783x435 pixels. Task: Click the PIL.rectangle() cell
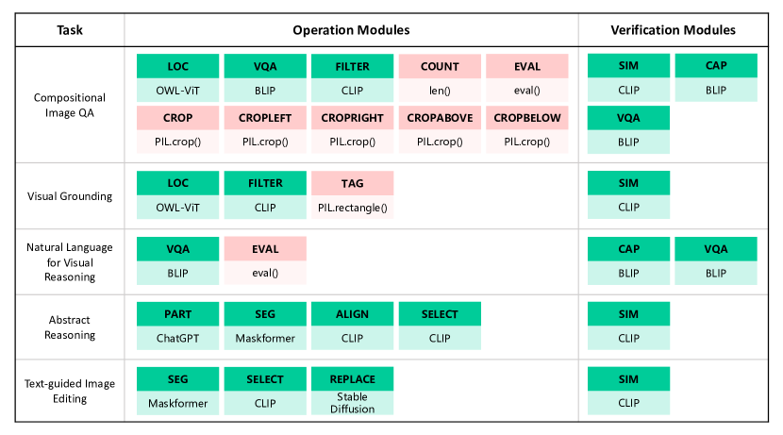click(353, 207)
